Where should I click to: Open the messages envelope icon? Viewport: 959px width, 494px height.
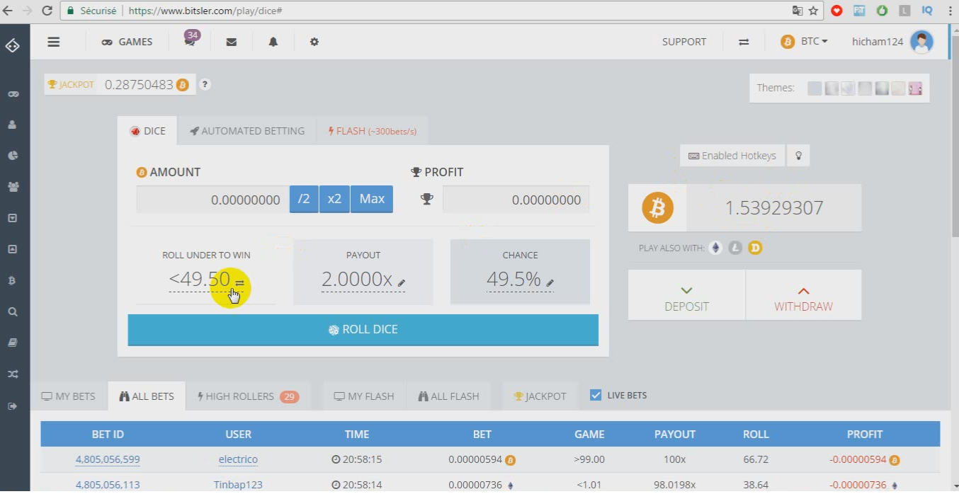(232, 42)
